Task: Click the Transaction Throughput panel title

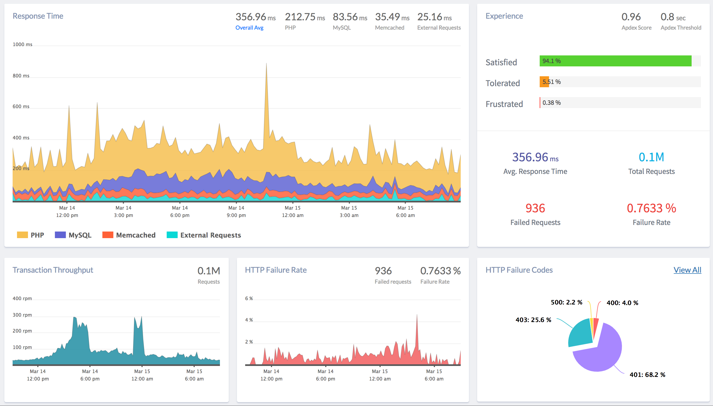Action: click(53, 270)
